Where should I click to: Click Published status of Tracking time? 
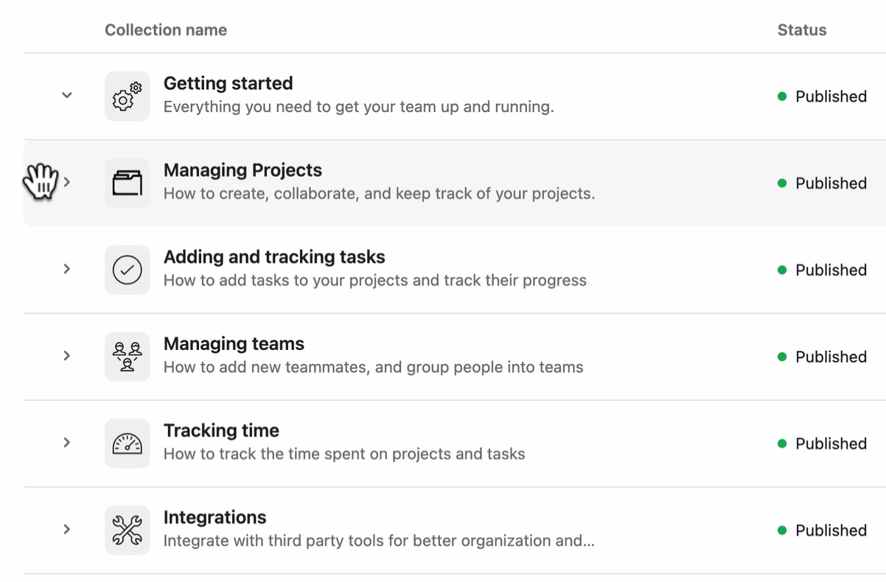pyautogui.click(x=830, y=443)
